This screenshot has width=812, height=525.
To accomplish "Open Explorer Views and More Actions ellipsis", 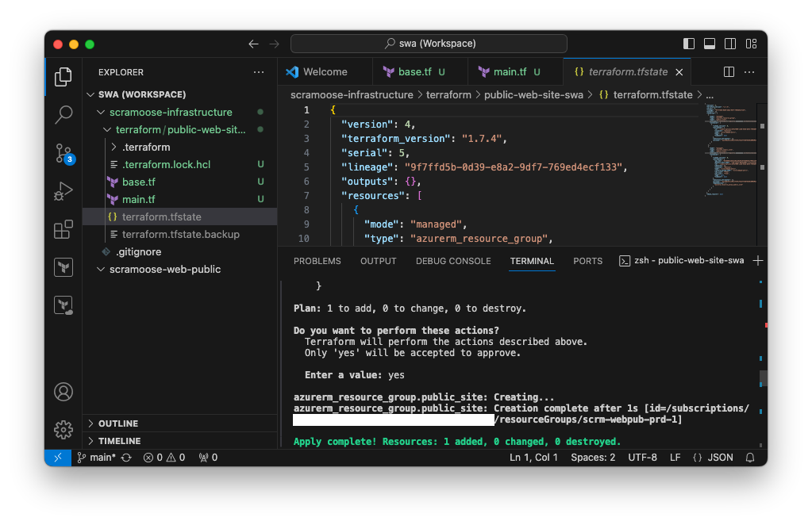I will [259, 72].
